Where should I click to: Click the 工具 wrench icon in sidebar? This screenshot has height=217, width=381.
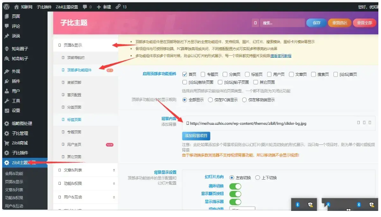click(7, 101)
